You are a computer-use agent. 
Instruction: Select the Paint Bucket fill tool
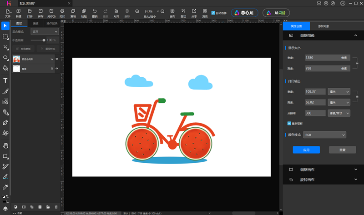click(x=5, y=68)
